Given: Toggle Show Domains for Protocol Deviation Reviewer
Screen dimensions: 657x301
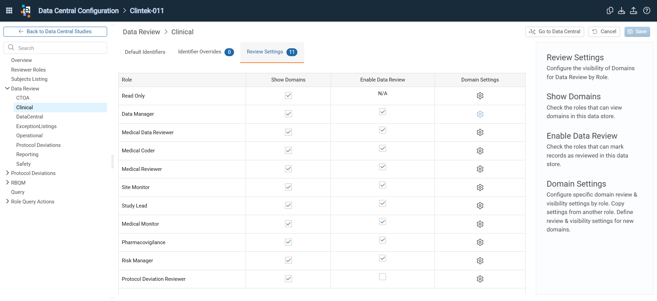Looking at the screenshot, I should coord(288,279).
